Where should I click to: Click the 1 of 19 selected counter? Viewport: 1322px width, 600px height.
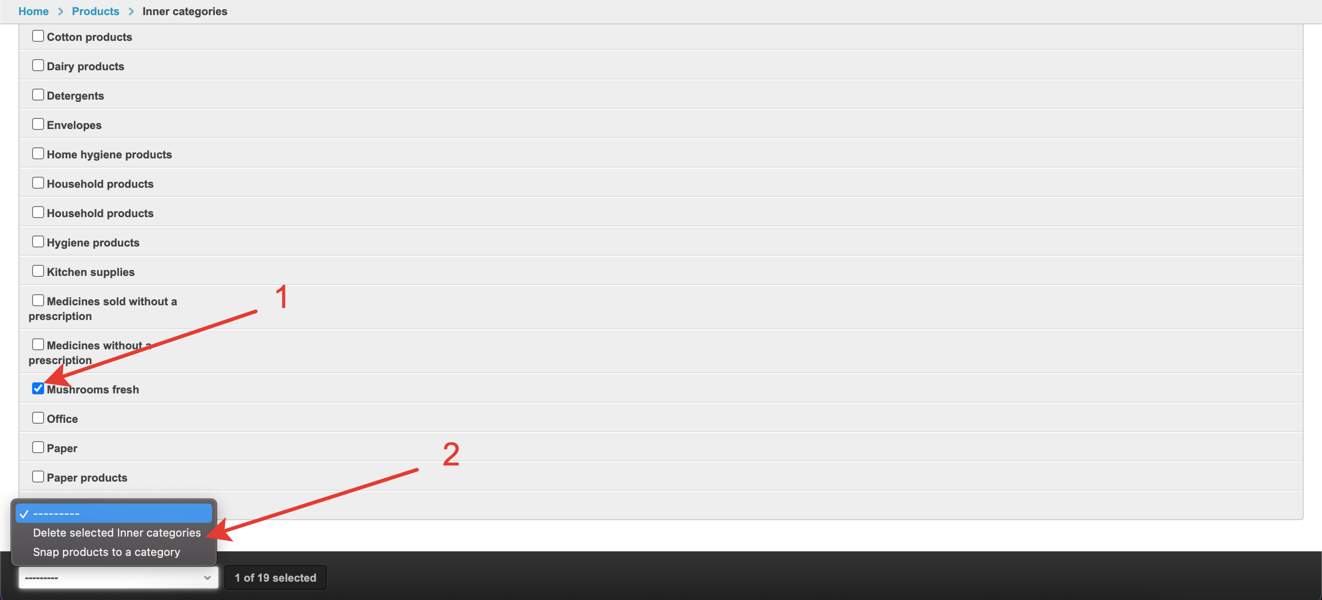tap(275, 578)
